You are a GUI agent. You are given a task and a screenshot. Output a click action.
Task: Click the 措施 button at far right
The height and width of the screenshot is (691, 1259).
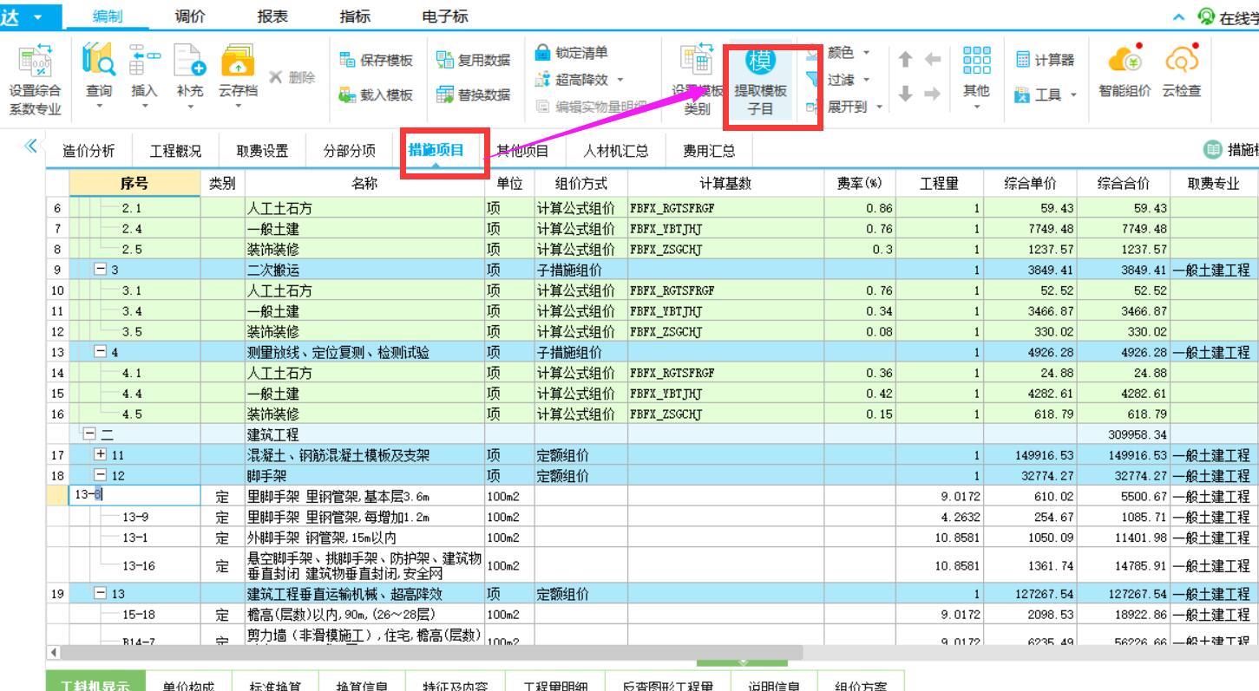click(x=1232, y=151)
